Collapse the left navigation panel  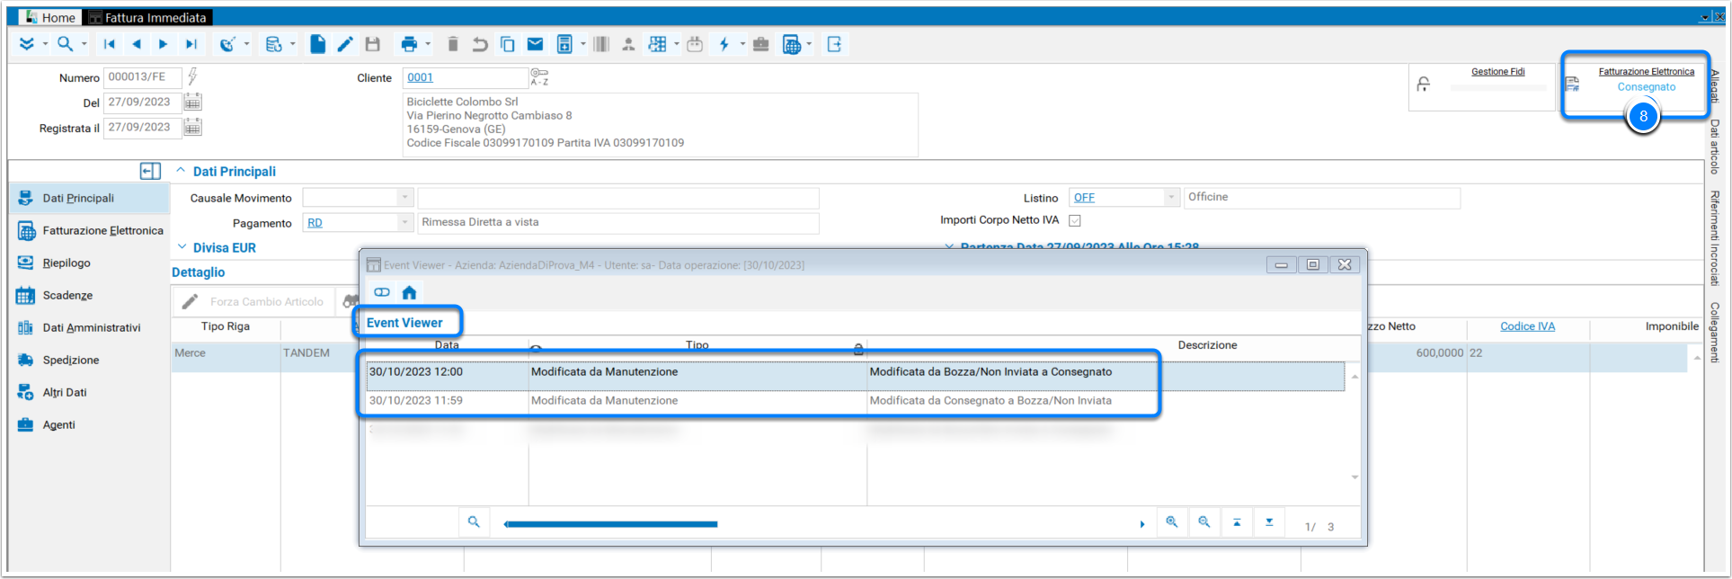click(x=150, y=171)
